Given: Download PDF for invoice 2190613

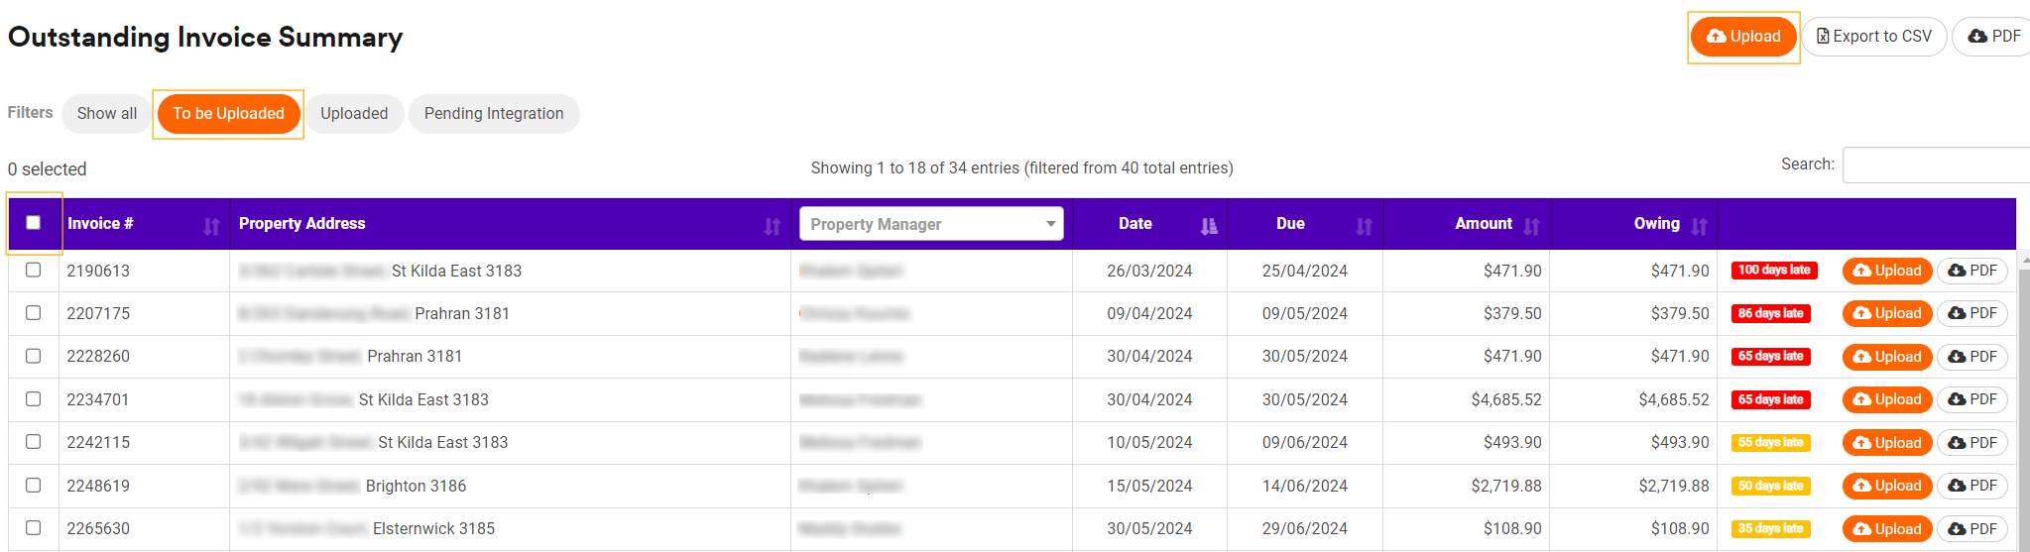Looking at the screenshot, I should pos(1972,271).
